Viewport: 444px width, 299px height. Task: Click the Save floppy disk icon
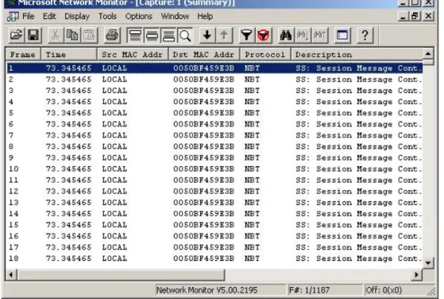click(33, 36)
